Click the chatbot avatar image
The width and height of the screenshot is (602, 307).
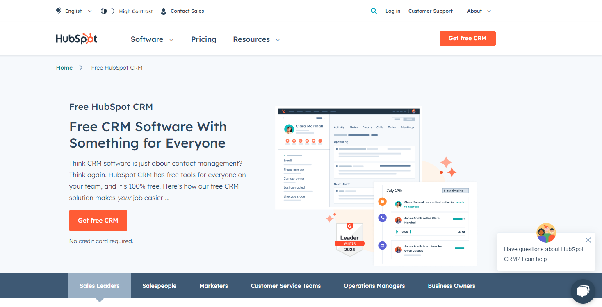[546, 233]
